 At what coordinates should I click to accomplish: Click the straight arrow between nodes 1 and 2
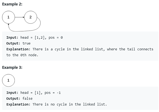19,17
